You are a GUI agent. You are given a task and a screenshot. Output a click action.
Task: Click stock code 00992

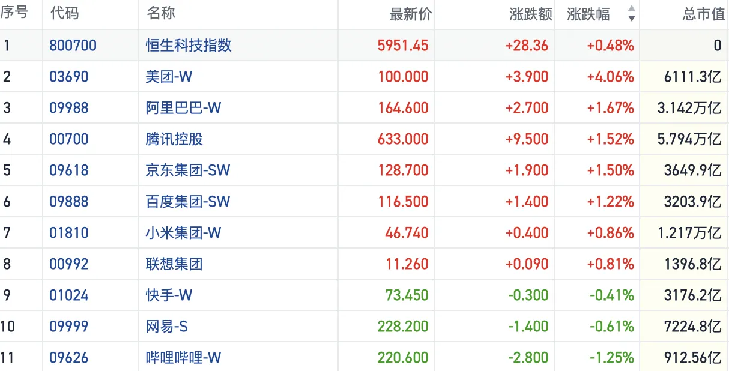(68, 264)
